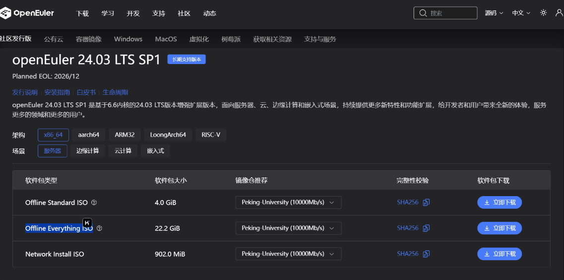Switch to the 虚拟化 tab
Screen dimensions: 564x280
coord(199,39)
